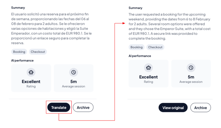Image resolution: width=221 pixels, height=128 pixels.
Task: Click the Spanish summary paragraph text
Action: coord(51,28)
